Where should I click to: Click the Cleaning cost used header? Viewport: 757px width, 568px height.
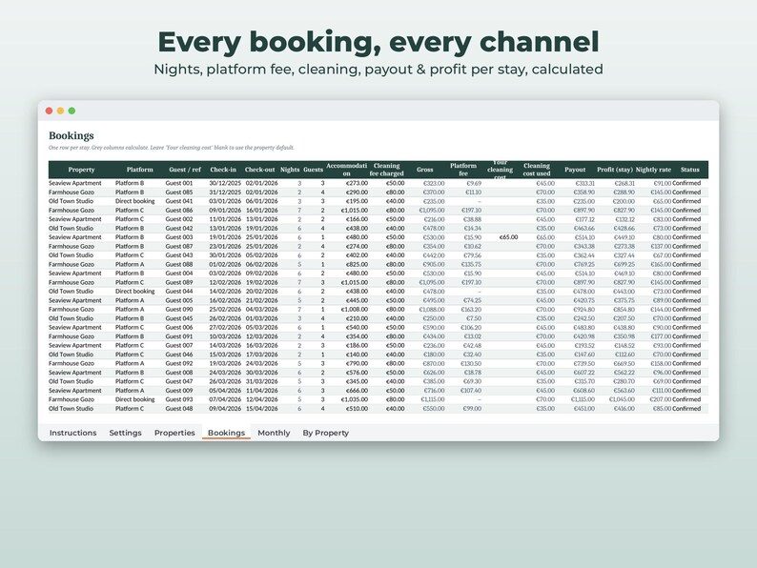tap(537, 170)
